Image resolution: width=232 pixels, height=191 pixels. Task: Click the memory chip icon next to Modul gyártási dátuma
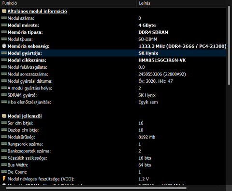coord(4,81)
